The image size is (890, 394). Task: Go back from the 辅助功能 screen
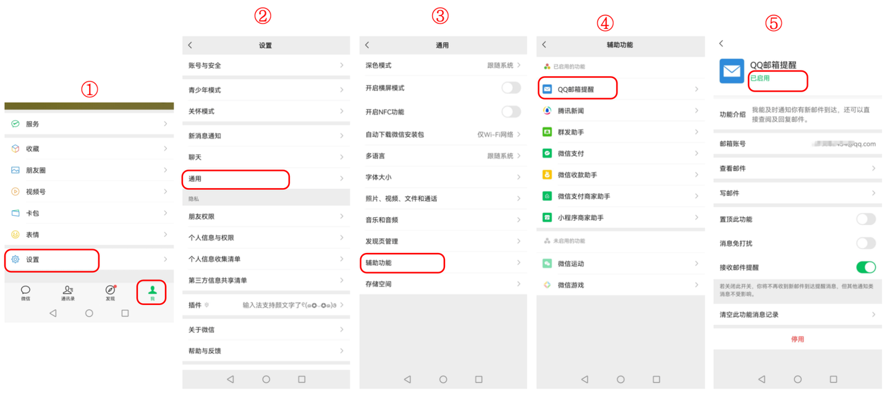[x=545, y=45]
